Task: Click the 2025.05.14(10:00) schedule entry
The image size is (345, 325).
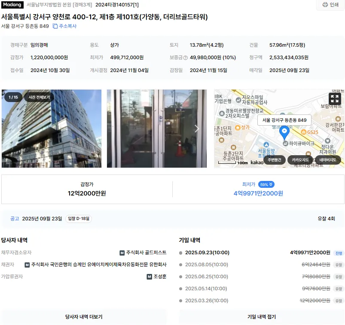Action: [206, 289]
